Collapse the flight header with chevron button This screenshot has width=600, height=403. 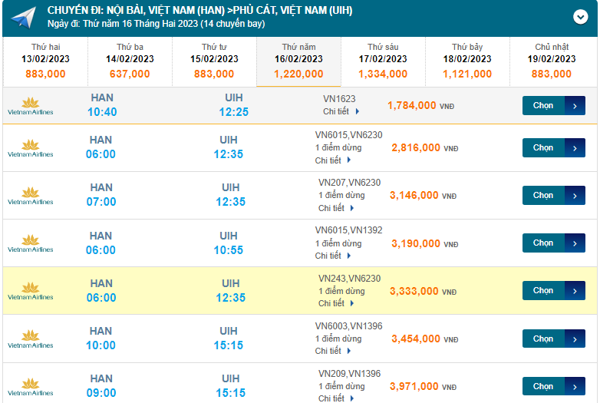(580, 18)
